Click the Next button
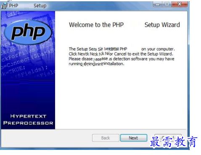Screen dimensions: 201x155 (x=134, y=138)
